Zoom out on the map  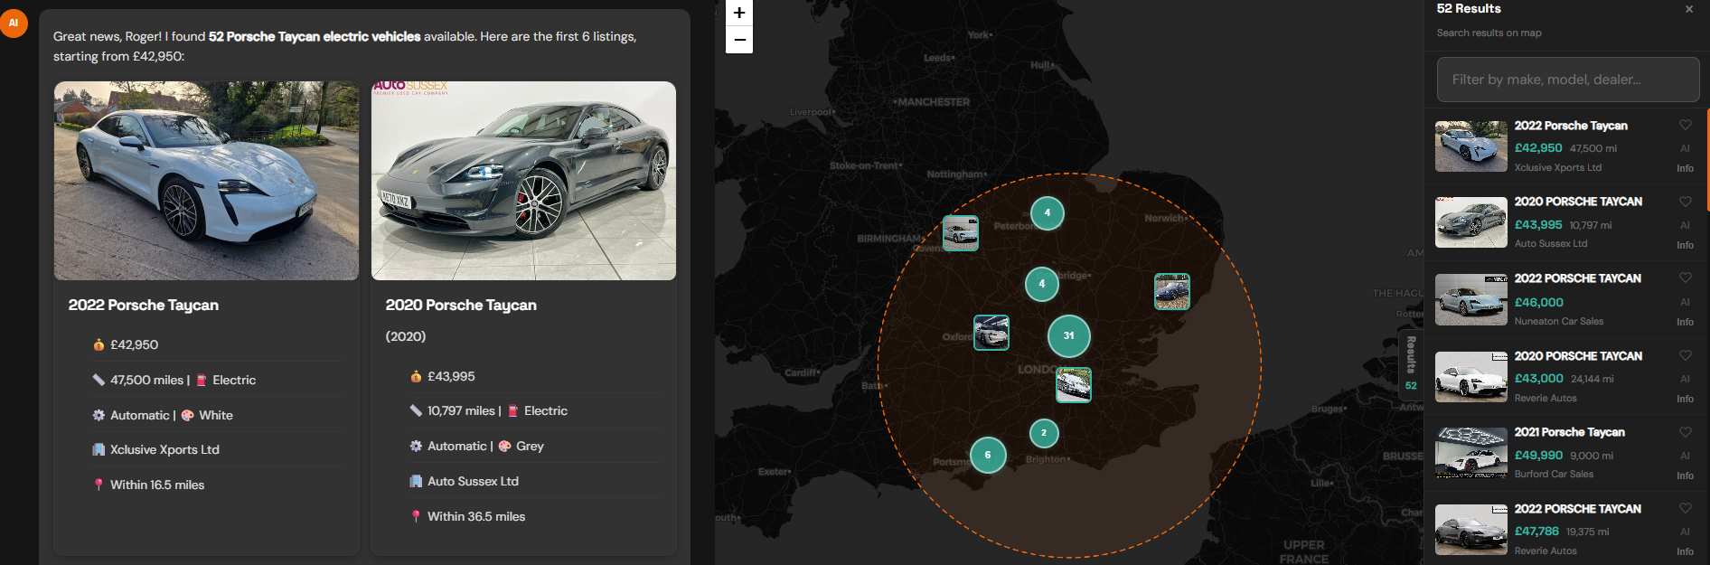739,40
